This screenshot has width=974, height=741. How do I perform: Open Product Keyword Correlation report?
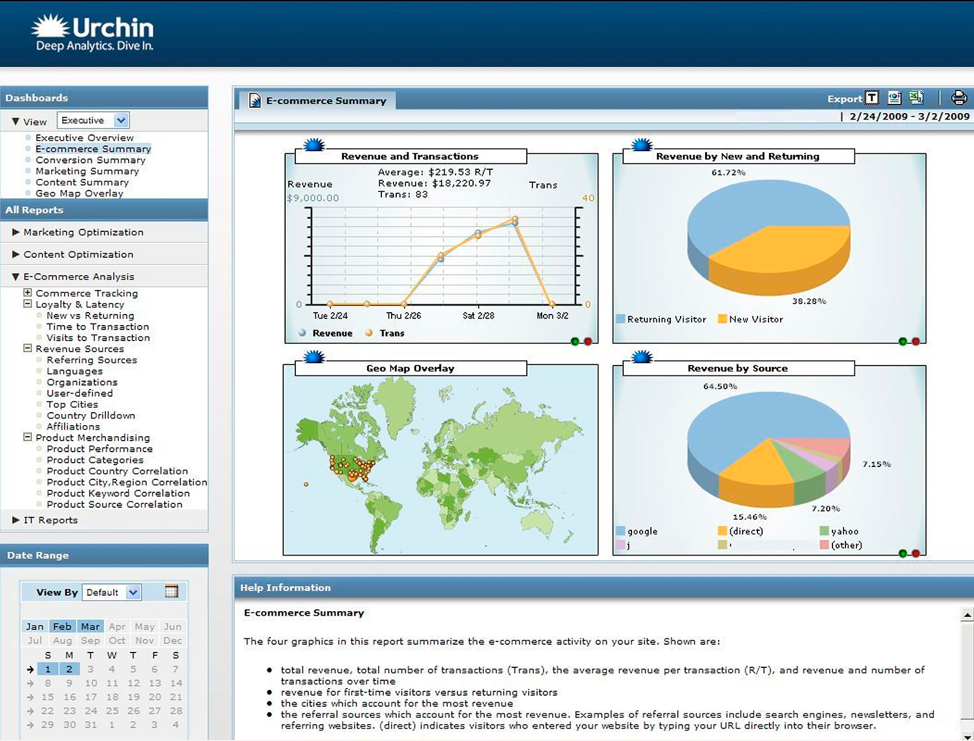(x=118, y=493)
